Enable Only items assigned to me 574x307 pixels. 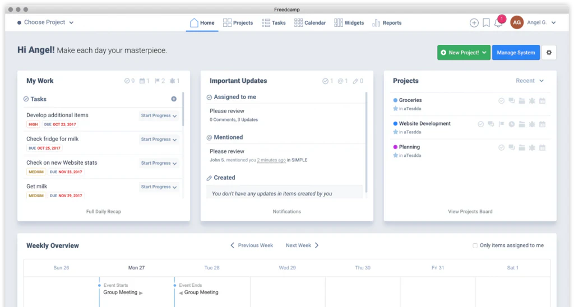click(x=475, y=245)
